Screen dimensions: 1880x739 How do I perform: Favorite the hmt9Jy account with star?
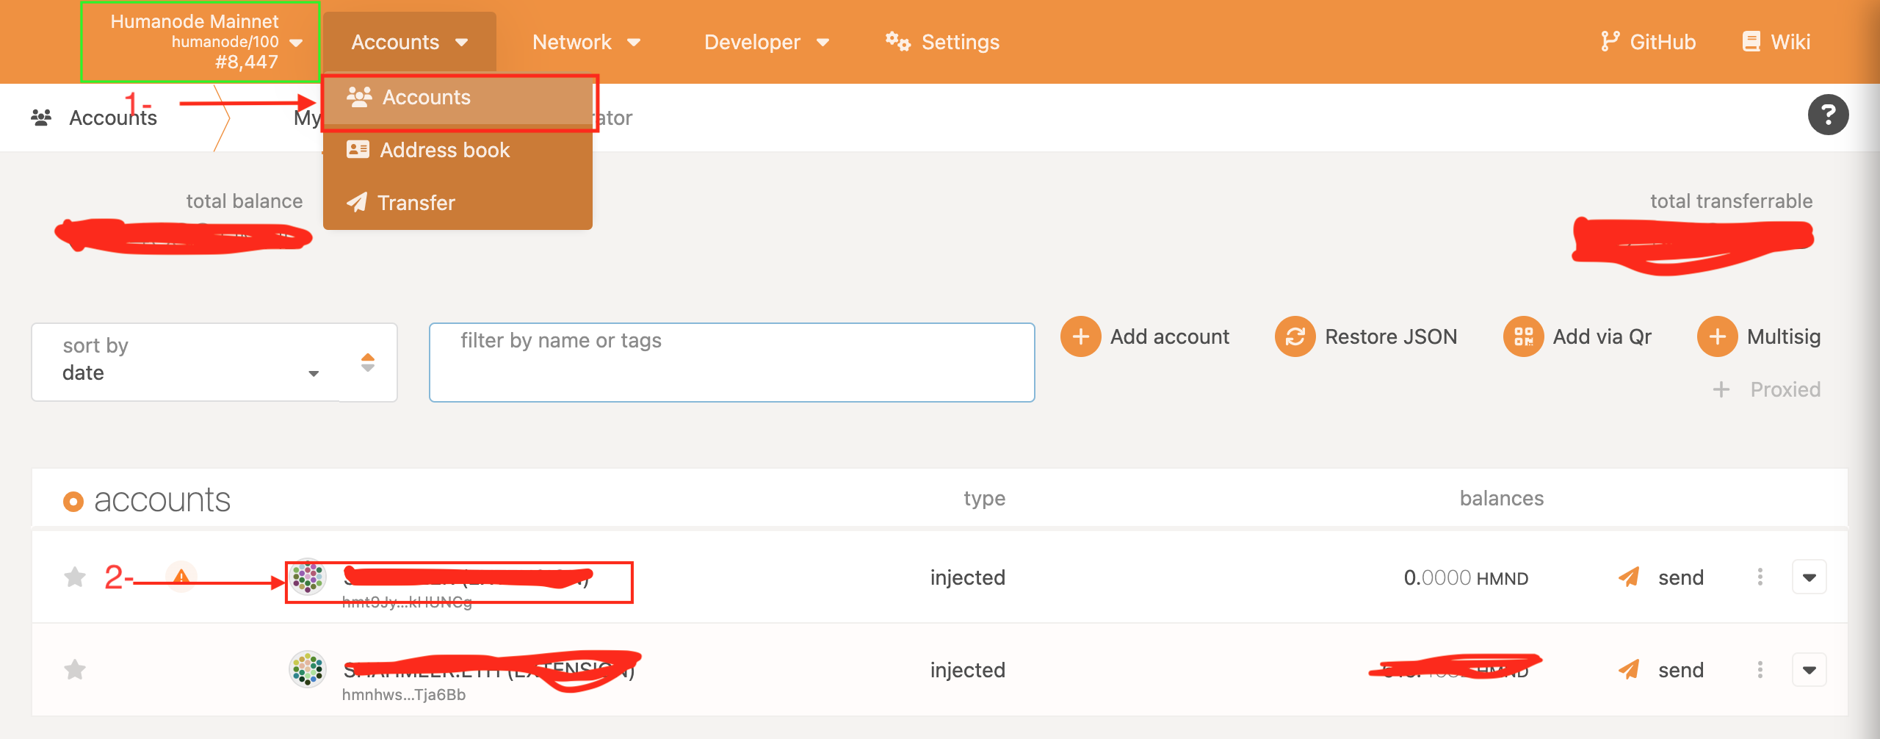coord(75,577)
